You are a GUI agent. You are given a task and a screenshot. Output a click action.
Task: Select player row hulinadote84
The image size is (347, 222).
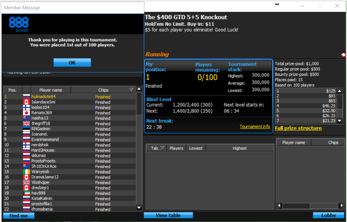70,96
